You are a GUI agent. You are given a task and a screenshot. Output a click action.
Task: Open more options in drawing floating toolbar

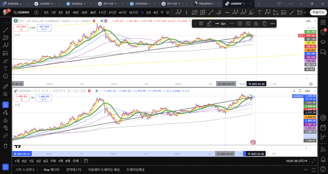click(272, 24)
